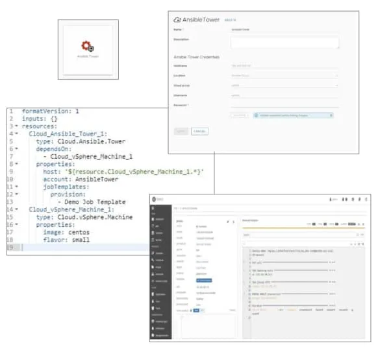Open Schedules in Tower sidebar
The height and width of the screenshot is (348, 378).
click(x=158, y=233)
